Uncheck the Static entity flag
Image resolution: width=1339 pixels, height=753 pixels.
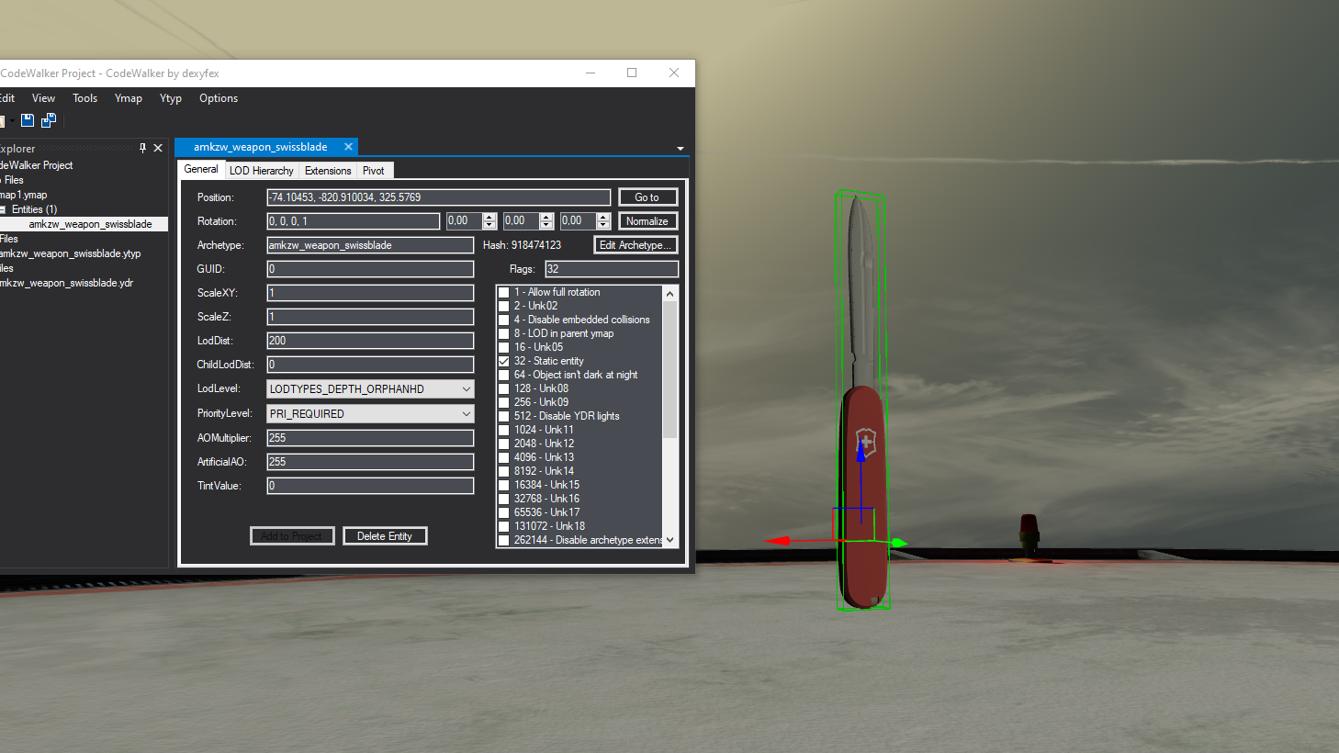[x=503, y=361]
